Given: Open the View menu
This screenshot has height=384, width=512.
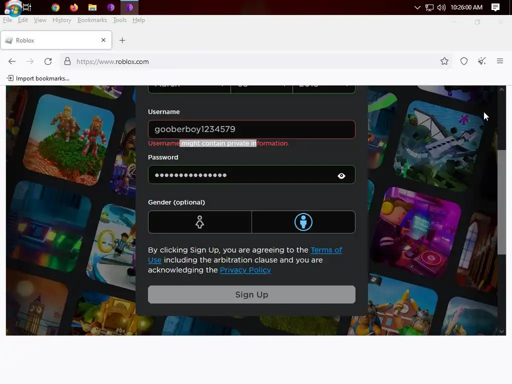Looking at the screenshot, I should tap(40, 20).
